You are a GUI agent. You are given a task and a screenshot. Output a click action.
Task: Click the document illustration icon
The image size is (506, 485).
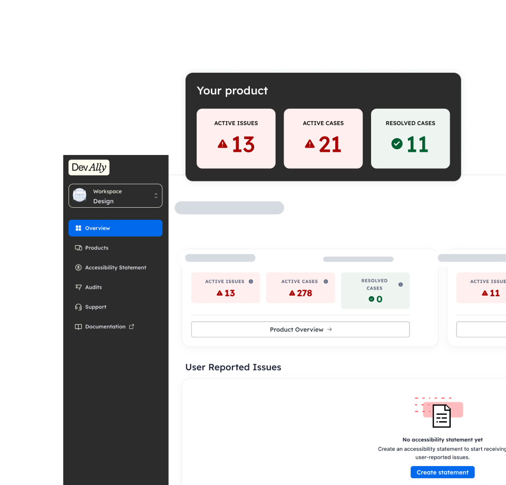(442, 415)
